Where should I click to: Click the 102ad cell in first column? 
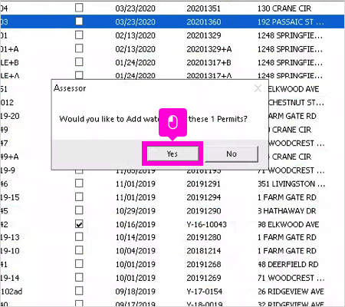11,292
